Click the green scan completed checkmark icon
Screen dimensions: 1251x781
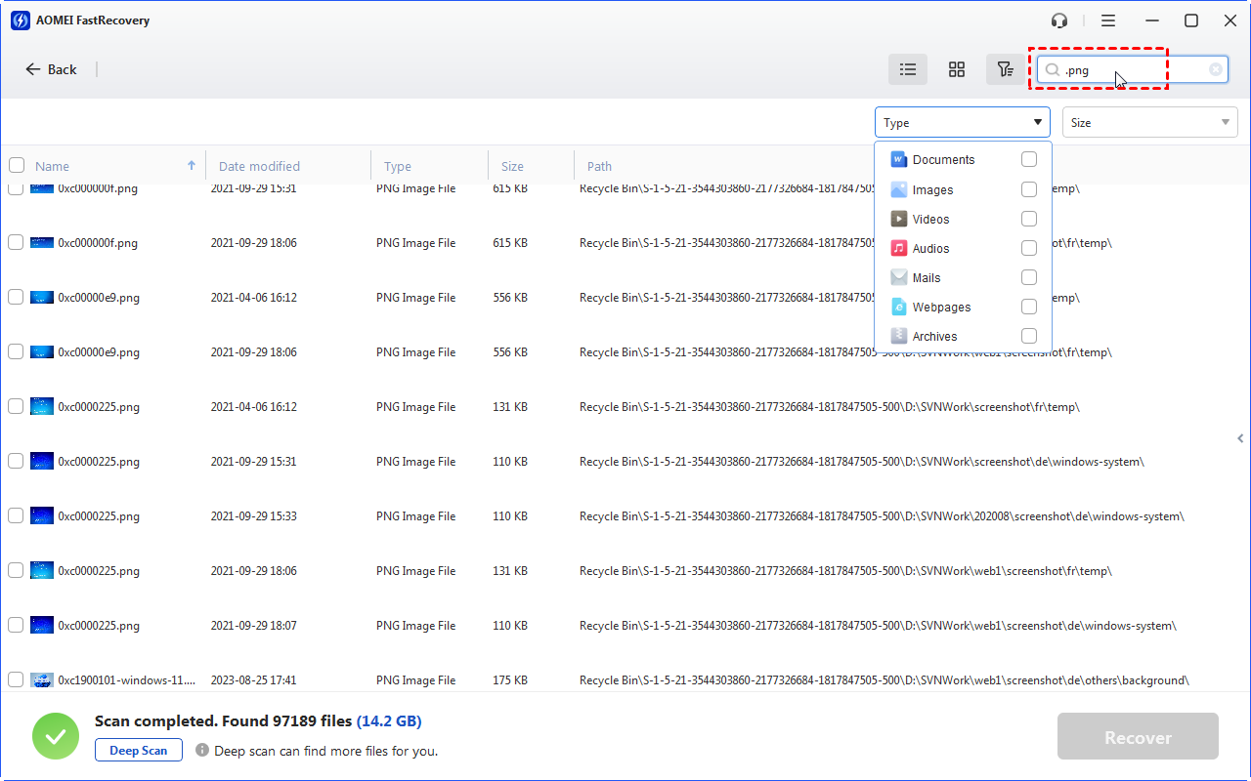pyautogui.click(x=56, y=736)
